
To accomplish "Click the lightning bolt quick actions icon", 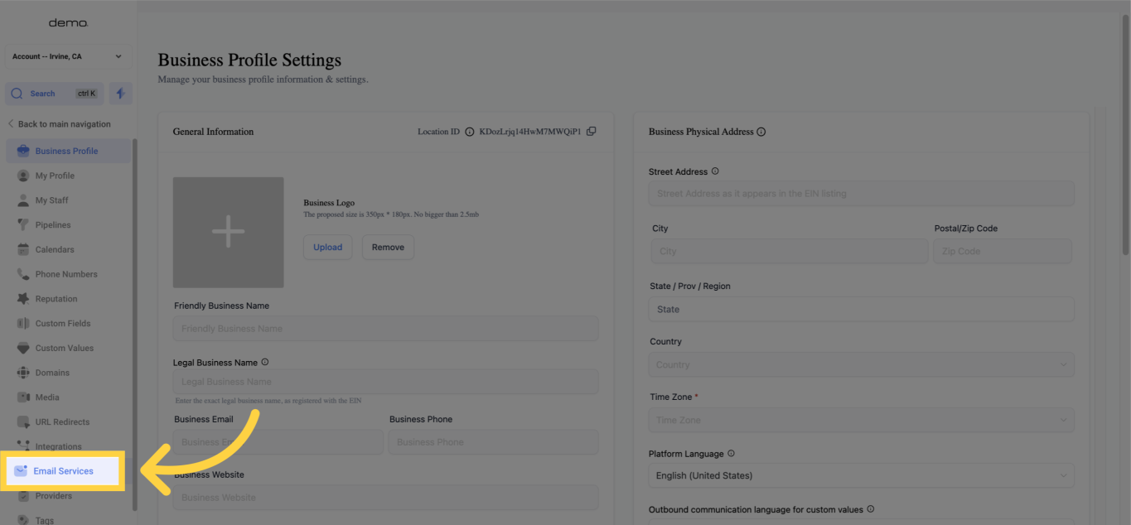I will (121, 94).
